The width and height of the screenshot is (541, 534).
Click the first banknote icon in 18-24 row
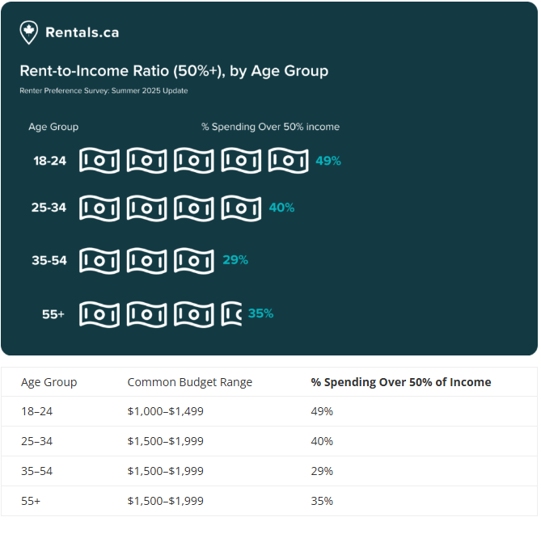click(x=99, y=161)
